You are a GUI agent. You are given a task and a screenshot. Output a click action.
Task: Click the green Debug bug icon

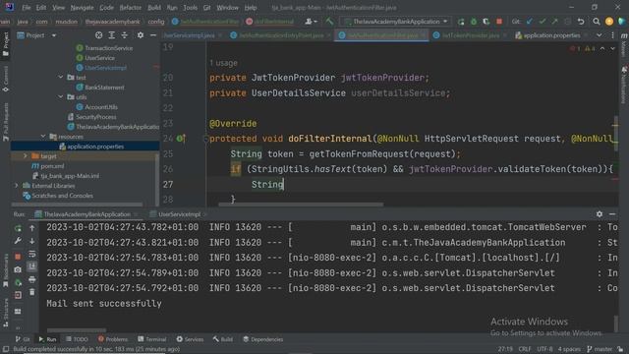tap(474, 22)
